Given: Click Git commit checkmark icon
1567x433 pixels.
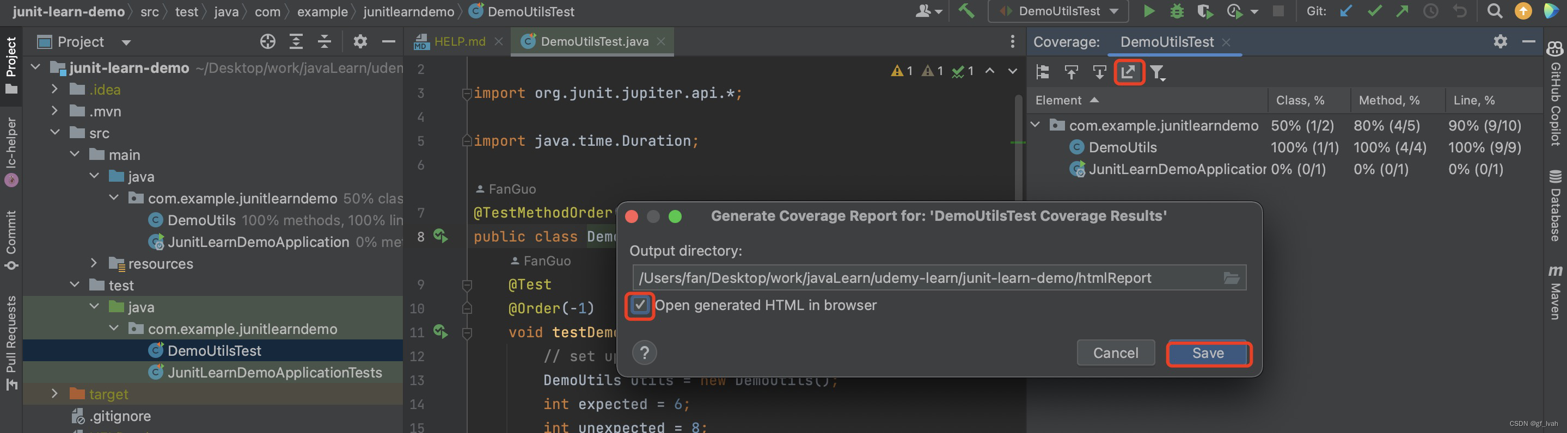Looking at the screenshot, I should pos(1374,11).
